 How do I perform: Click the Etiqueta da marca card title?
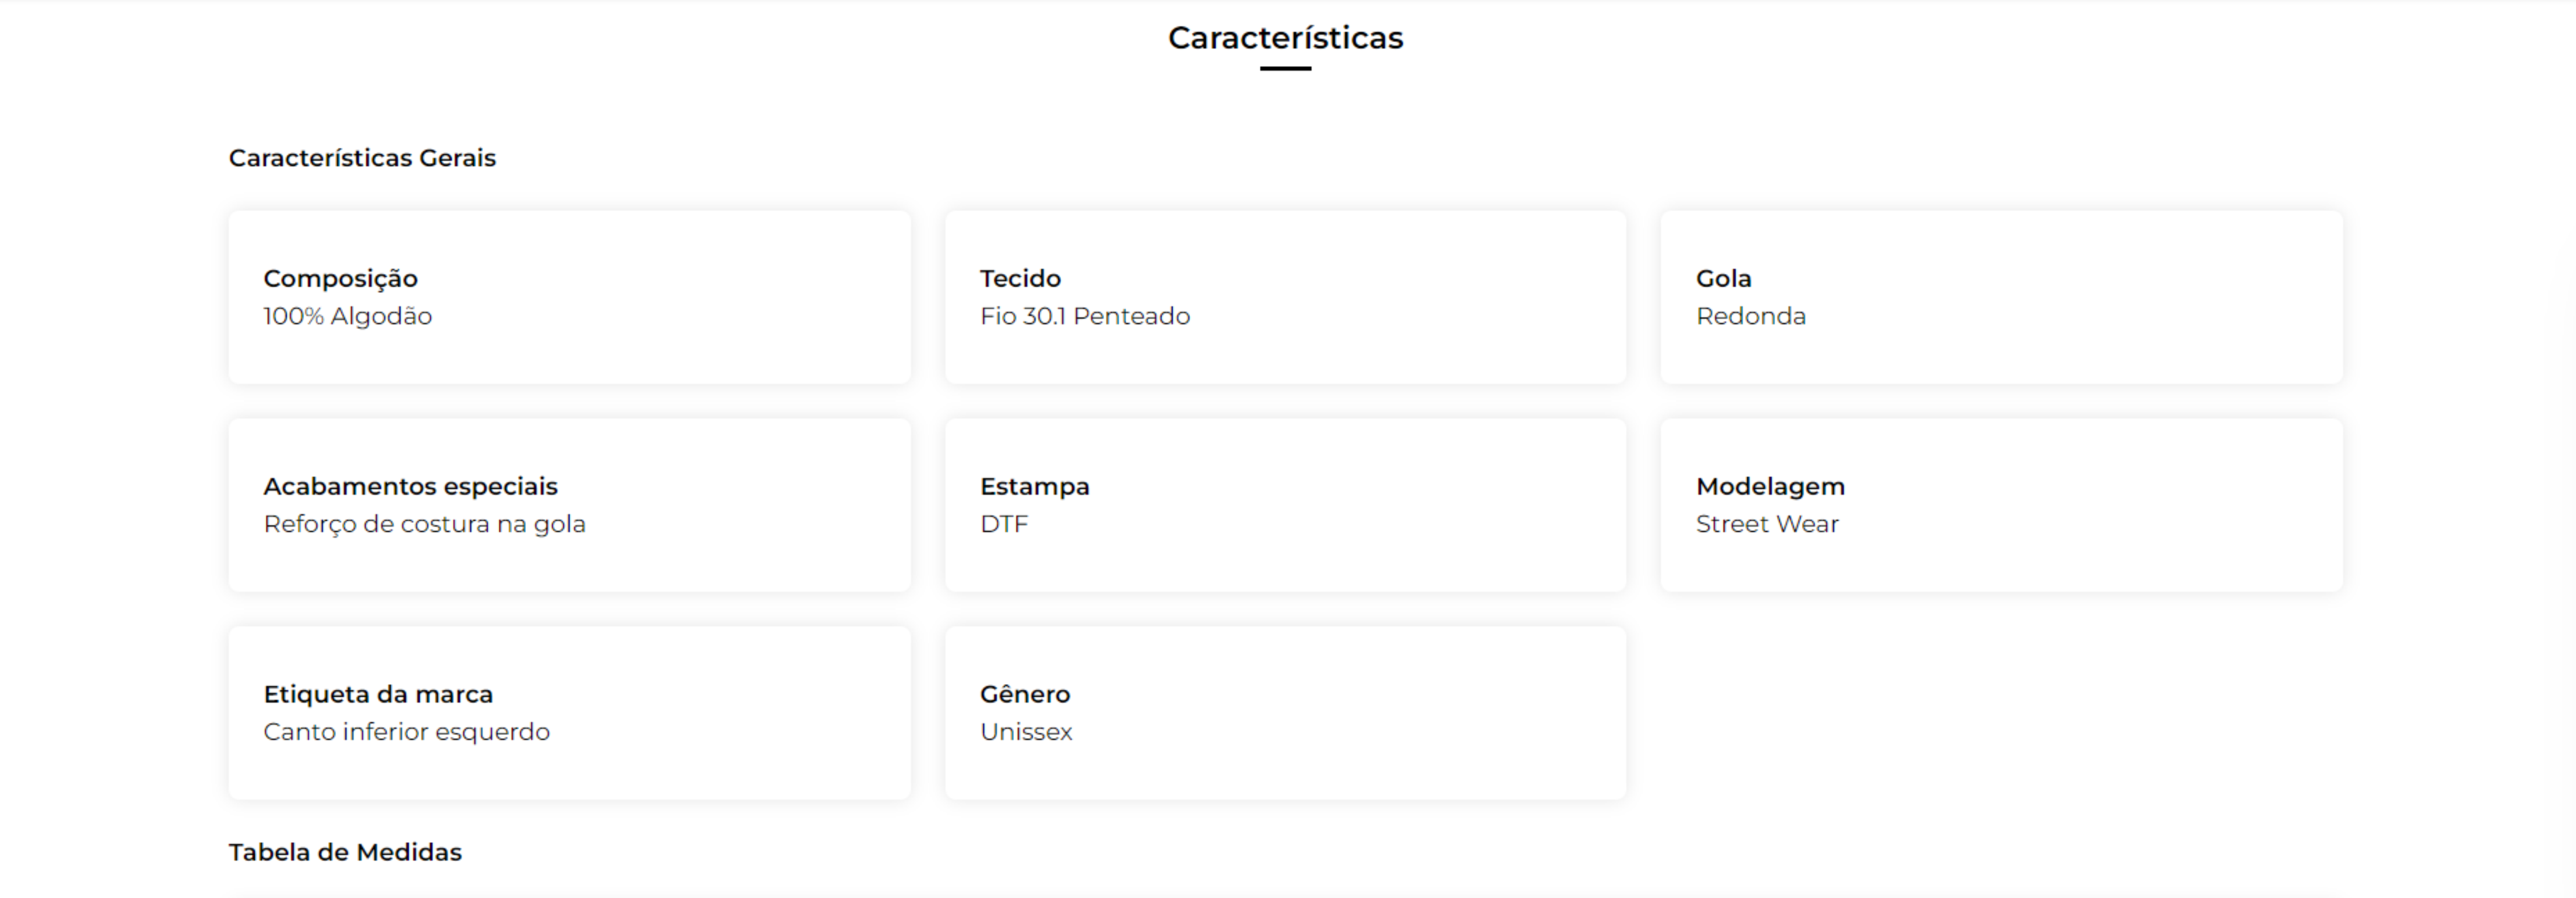(378, 694)
